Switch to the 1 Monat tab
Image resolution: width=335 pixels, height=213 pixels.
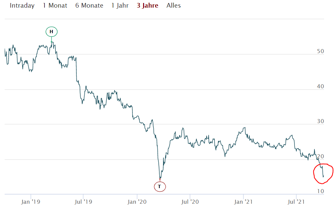tap(55, 6)
